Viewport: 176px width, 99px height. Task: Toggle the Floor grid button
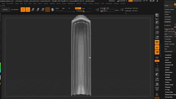pyautogui.click(x=157, y=47)
